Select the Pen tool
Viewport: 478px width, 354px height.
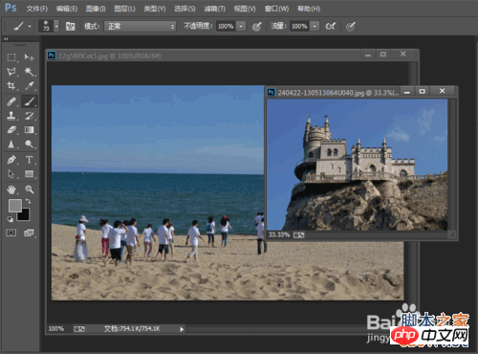coord(11,160)
